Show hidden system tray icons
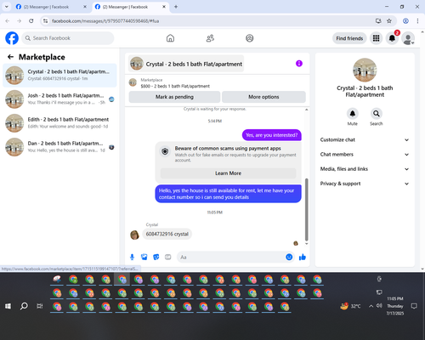 371,306
